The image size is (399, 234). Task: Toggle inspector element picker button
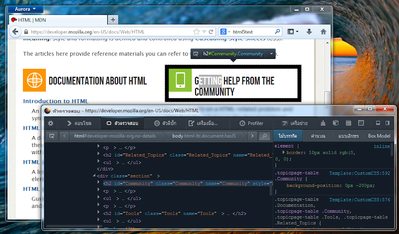pos(52,136)
